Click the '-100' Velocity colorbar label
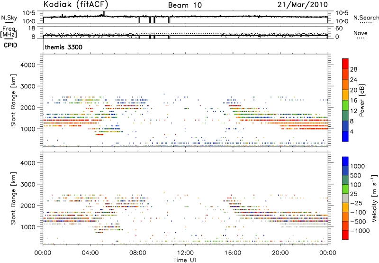 click(x=358, y=212)
